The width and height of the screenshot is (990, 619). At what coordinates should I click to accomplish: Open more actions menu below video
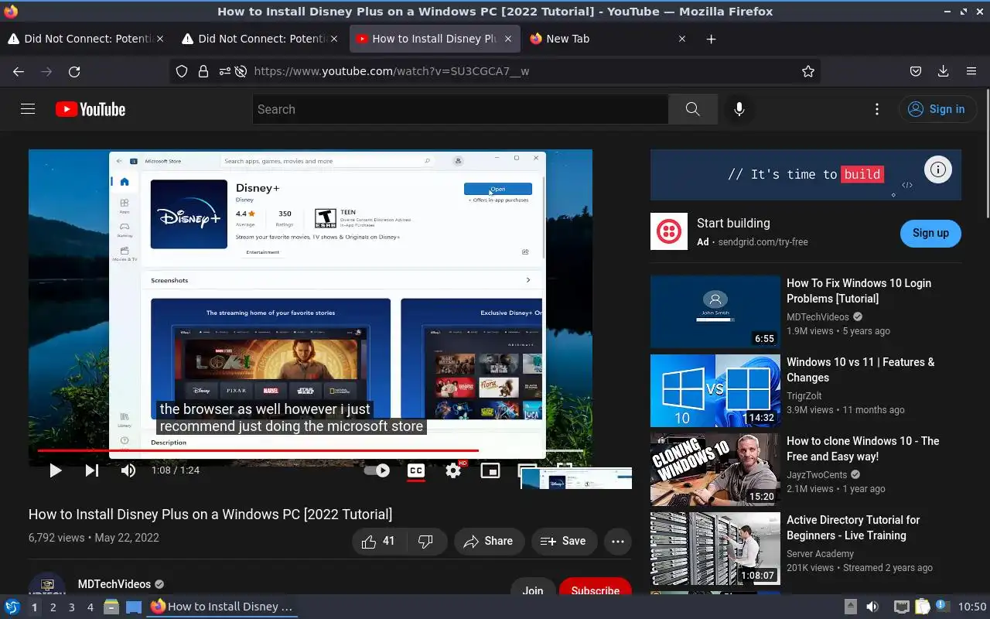(x=617, y=542)
